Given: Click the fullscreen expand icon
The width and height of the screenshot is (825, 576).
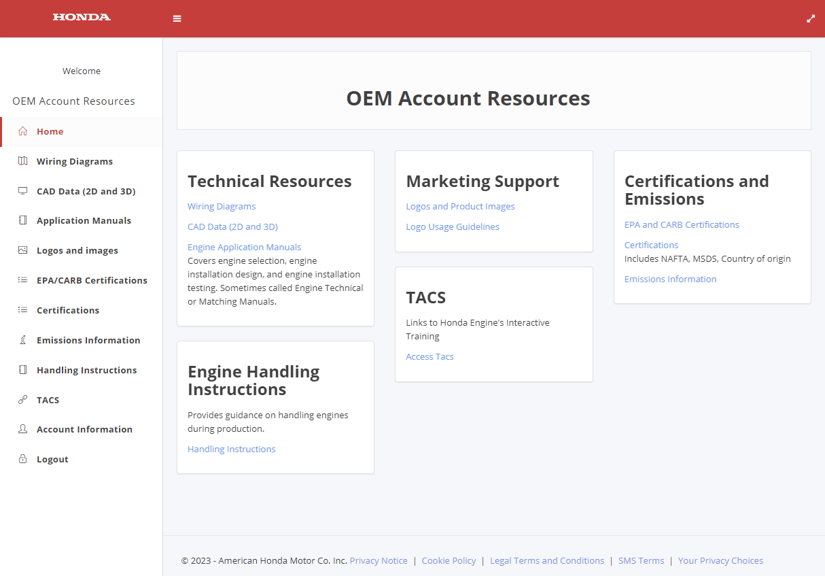Looking at the screenshot, I should [x=811, y=19].
